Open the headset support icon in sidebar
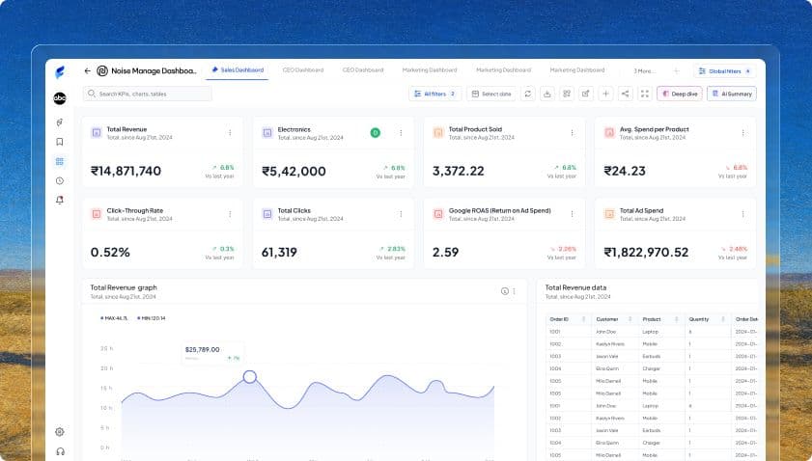 (x=60, y=451)
